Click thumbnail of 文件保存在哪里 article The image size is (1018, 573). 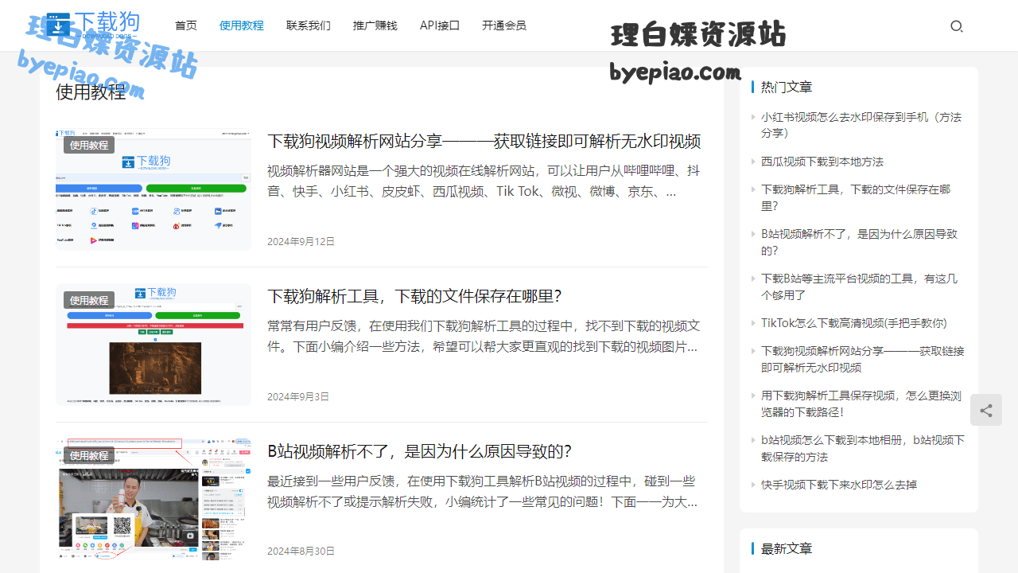[x=153, y=345]
